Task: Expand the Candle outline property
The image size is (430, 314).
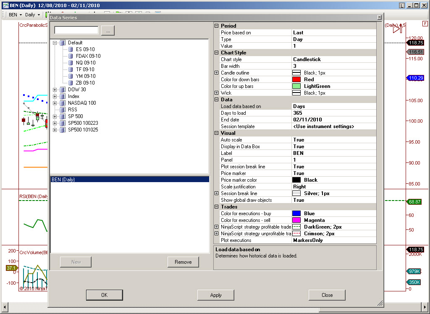Action: pyautogui.click(x=216, y=73)
